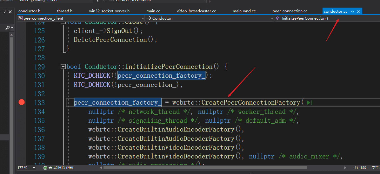
Task: Click CreateBuiltinVideoDecoderFactory on line 139
Action: [176, 156]
